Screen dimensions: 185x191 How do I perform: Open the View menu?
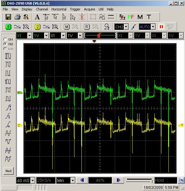point(15,9)
